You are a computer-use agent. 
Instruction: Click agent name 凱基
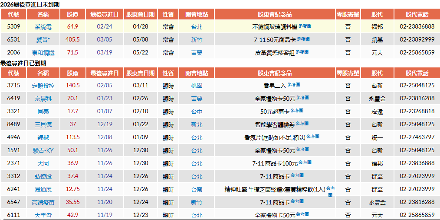(x=377, y=40)
